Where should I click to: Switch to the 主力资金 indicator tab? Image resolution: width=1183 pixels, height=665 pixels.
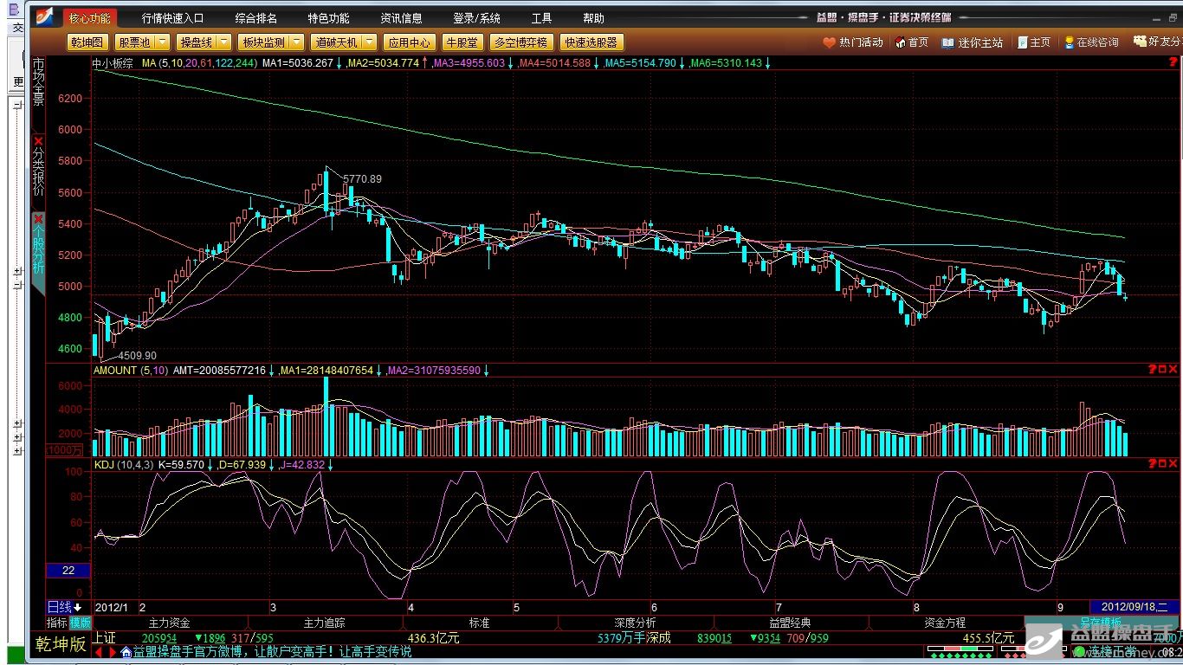tap(170, 623)
